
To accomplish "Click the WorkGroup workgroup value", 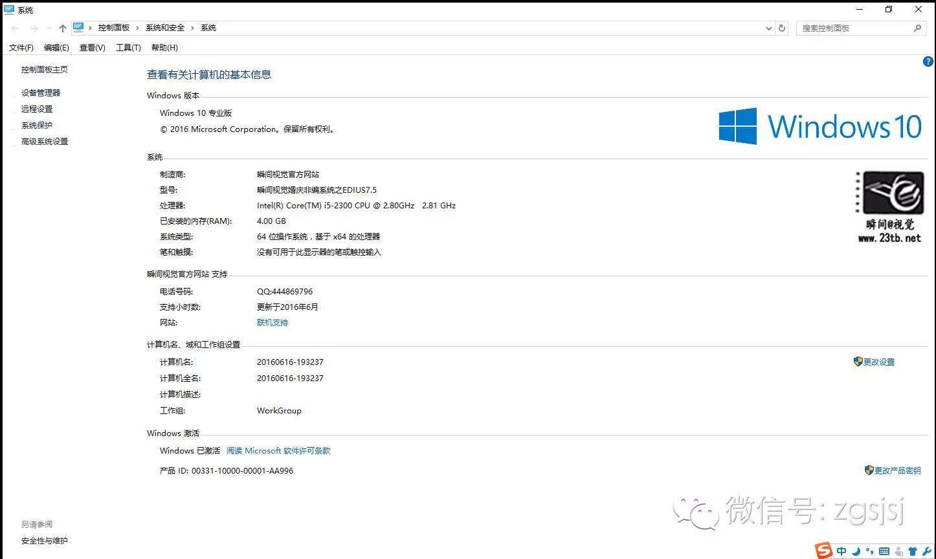I will tap(279, 411).
